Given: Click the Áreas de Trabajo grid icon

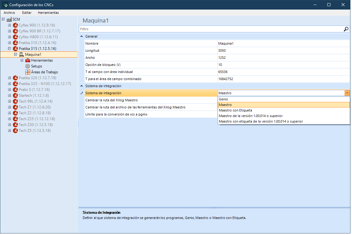Looking at the screenshot, I should coord(28,72).
